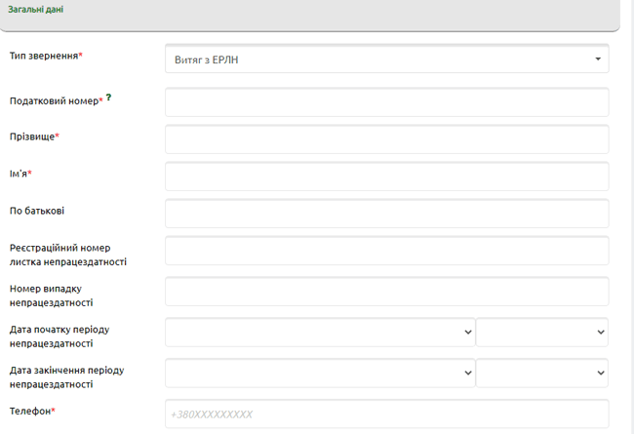634x434 pixels.
Task: Click the Телефон label text
Action: click(31, 412)
